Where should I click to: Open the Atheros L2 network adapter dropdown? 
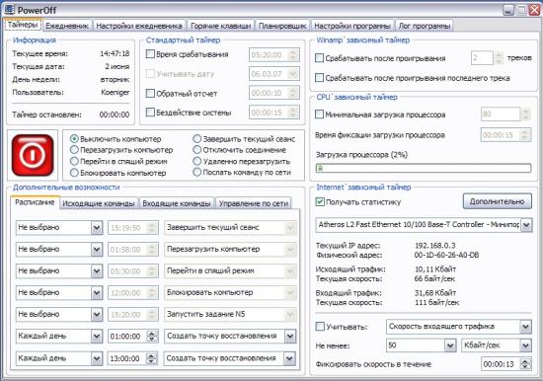coord(526,225)
